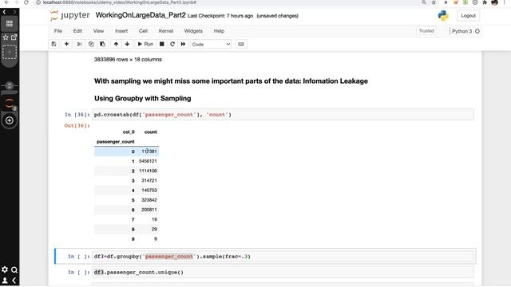Screen dimensions: 511x287
Task: Run the selected cell
Action: click(x=145, y=44)
